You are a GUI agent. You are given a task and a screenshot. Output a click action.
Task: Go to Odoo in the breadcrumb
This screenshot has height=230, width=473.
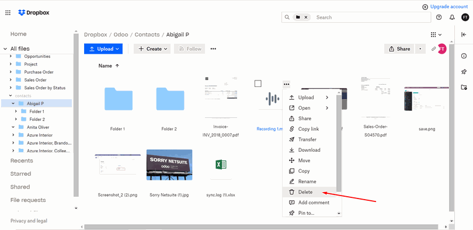[121, 34]
